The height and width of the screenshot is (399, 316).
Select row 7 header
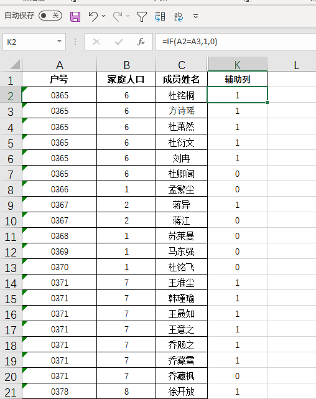coord(11,174)
